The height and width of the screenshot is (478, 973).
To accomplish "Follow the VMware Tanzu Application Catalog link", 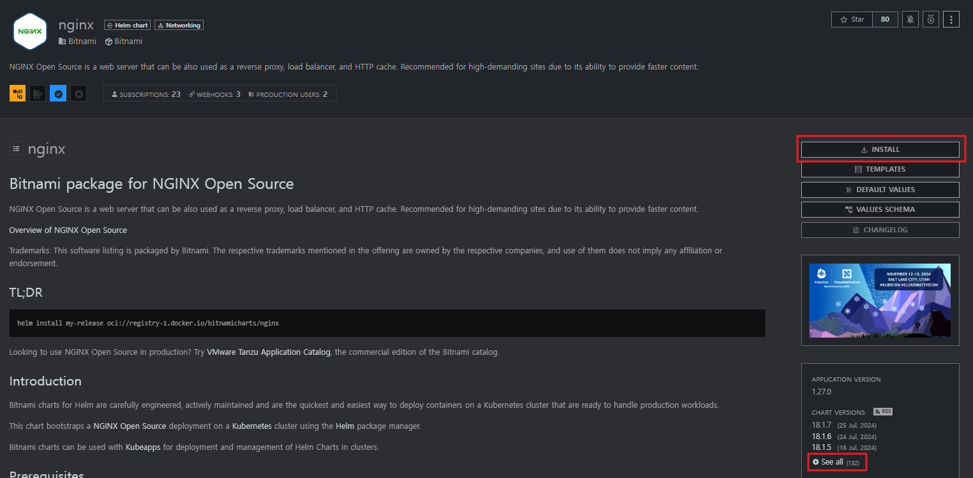I will 269,352.
